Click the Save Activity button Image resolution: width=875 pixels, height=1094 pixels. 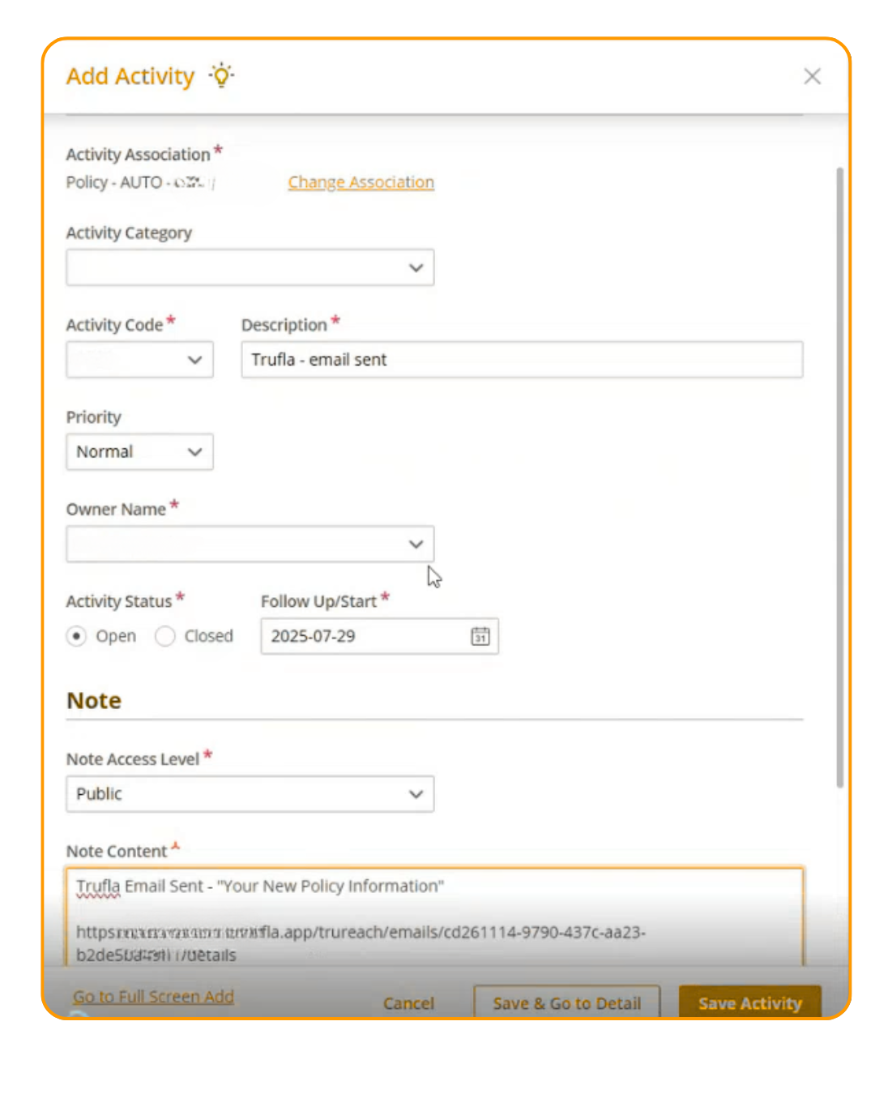pos(749,1003)
